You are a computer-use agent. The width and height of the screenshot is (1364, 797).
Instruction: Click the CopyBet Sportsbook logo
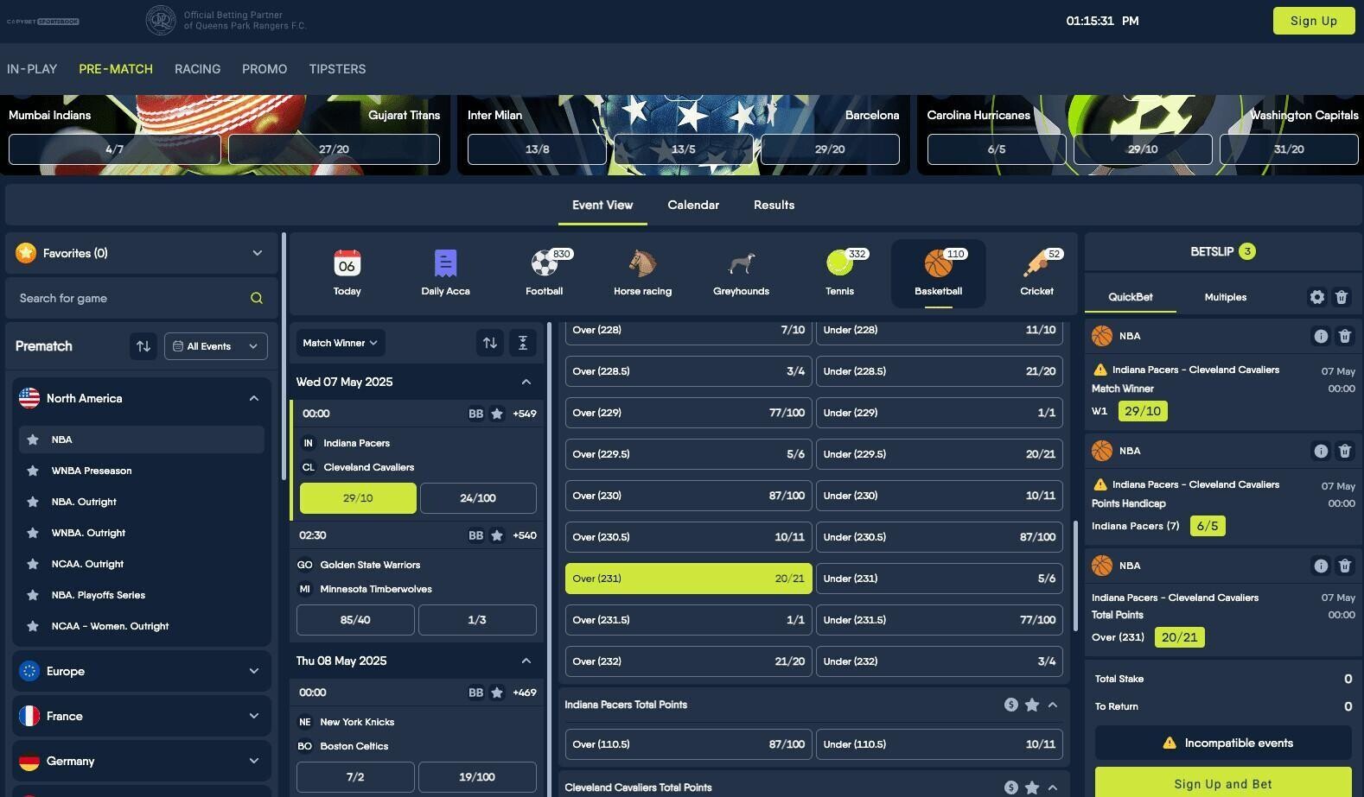coord(43,21)
